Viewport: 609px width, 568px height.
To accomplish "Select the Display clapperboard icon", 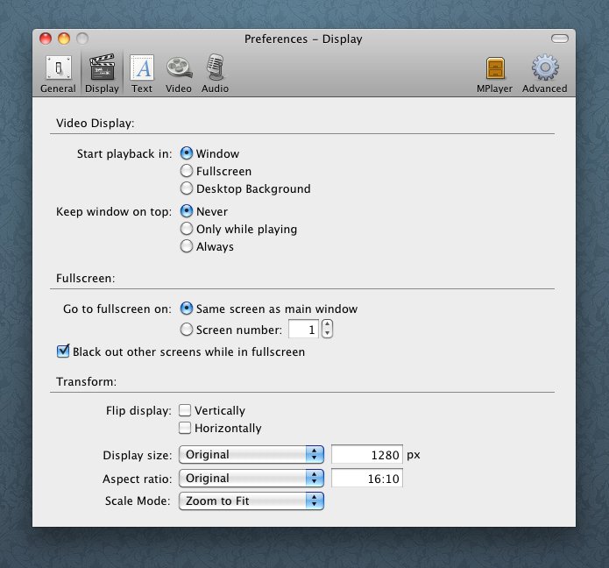I will pos(102,74).
